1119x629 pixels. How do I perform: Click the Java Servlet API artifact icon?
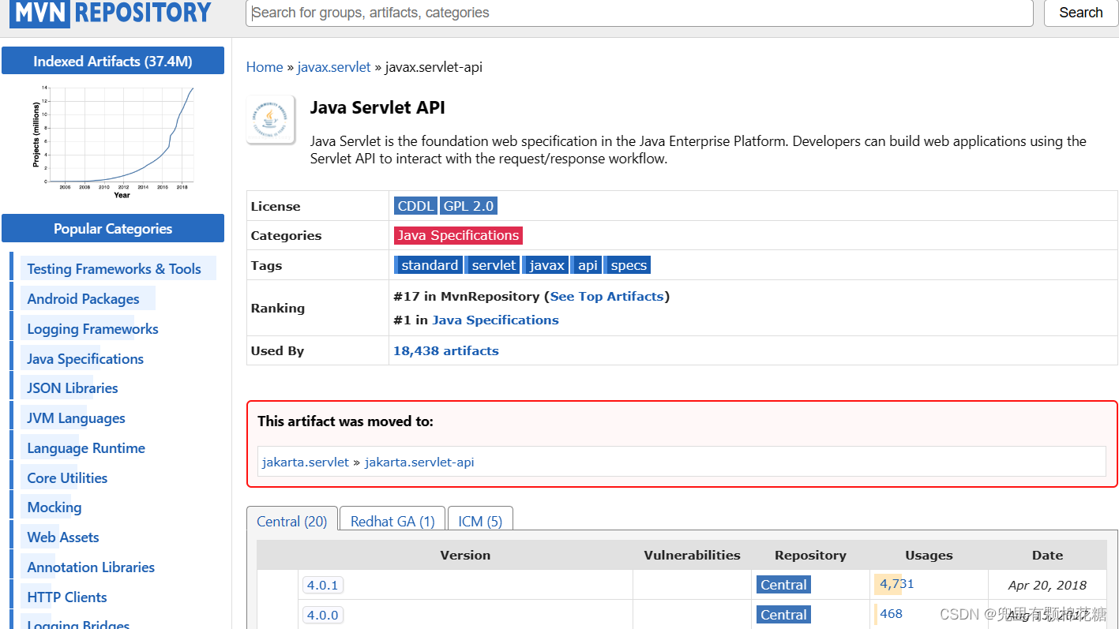point(271,119)
